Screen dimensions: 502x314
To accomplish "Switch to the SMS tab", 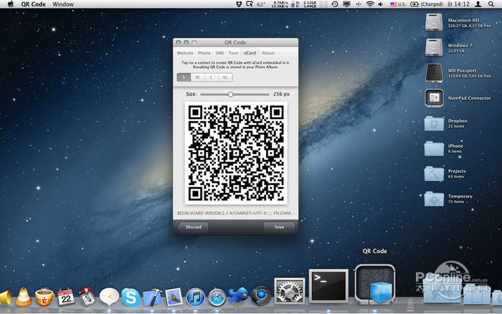I will tap(219, 53).
